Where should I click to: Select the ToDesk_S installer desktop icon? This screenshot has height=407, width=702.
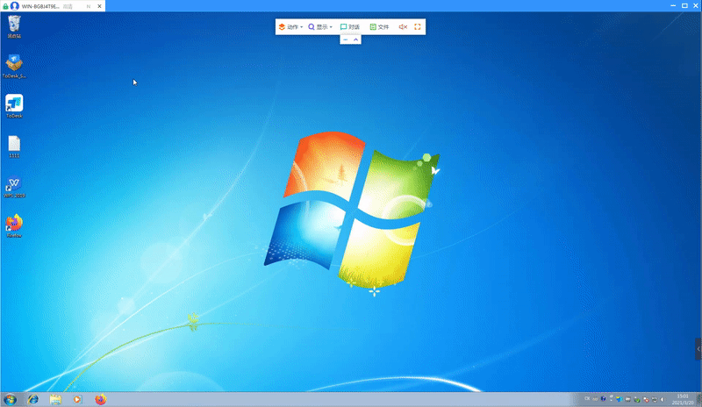14,67
